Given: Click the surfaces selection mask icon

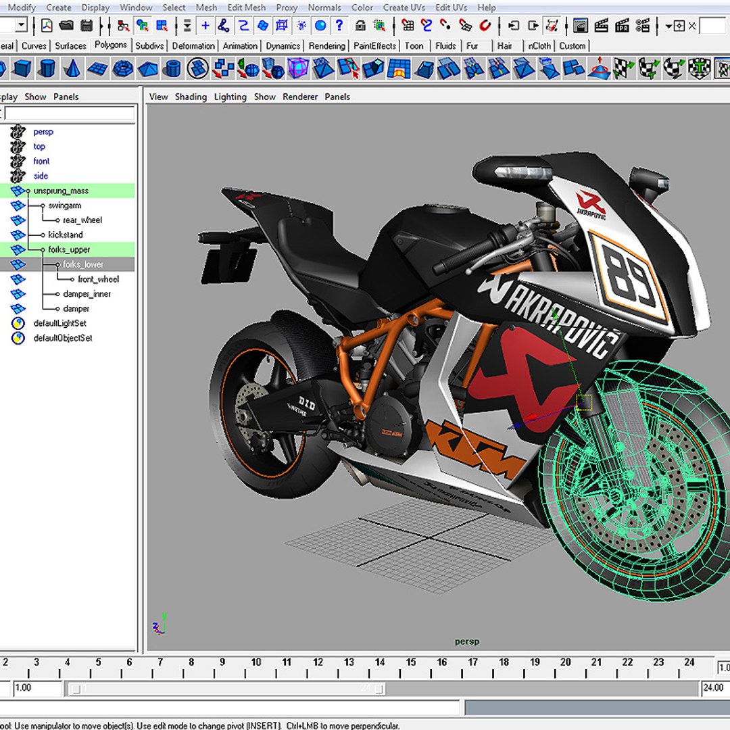Looking at the screenshot, I should tap(262, 26).
